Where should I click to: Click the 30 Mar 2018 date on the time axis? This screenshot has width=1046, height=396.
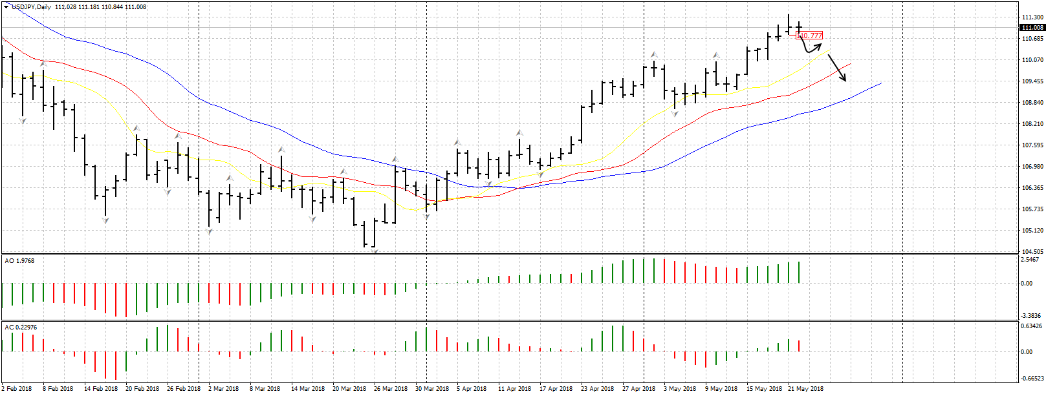click(432, 389)
